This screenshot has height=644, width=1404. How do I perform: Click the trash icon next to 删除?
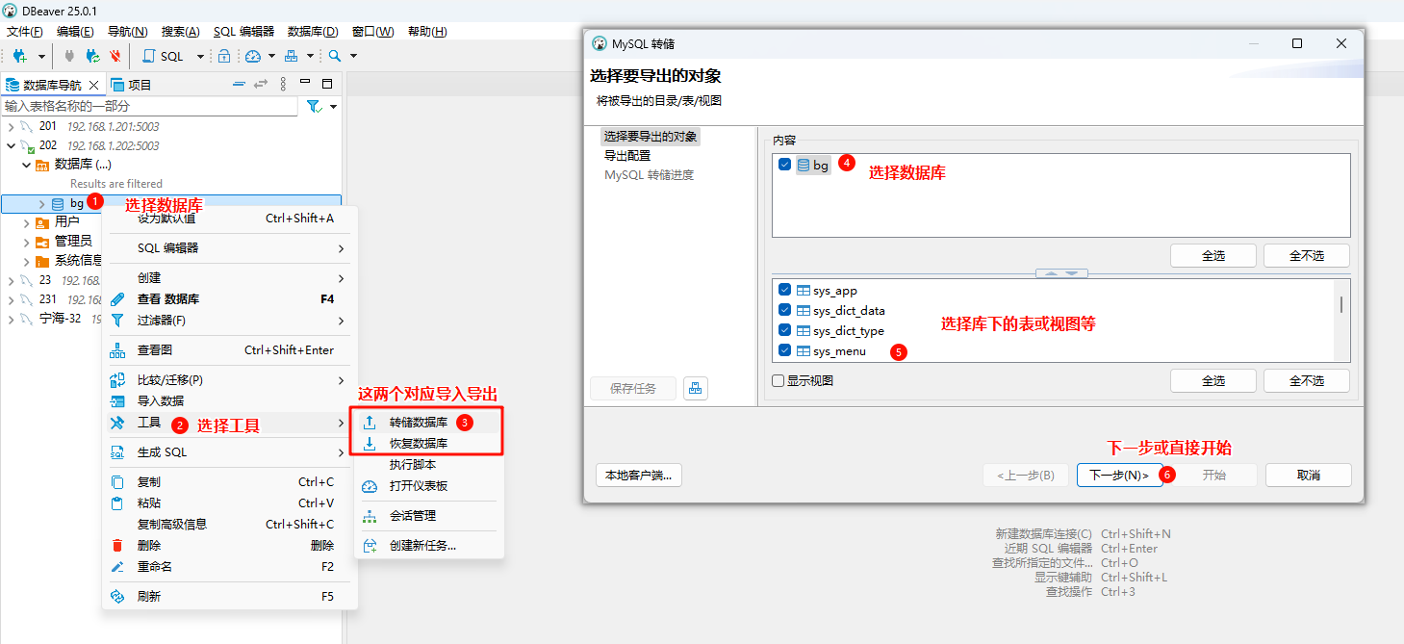[x=118, y=545]
